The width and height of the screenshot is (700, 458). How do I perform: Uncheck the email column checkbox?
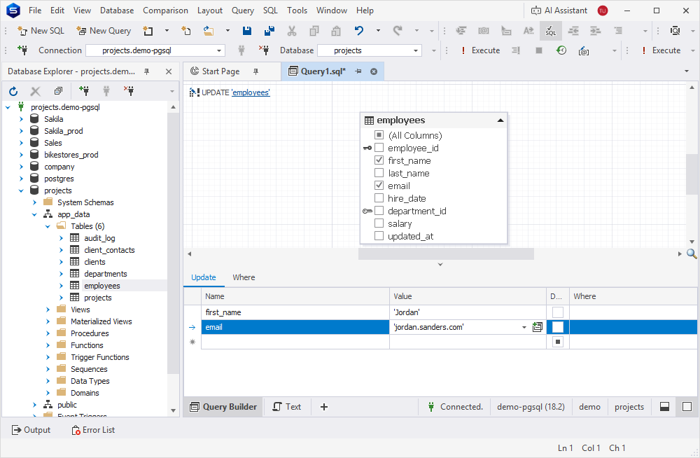click(379, 185)
